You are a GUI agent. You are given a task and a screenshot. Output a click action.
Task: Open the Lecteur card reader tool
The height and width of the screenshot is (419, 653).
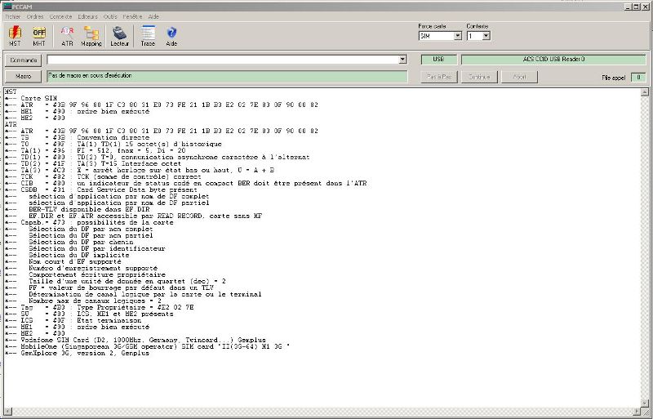(119, 33)
